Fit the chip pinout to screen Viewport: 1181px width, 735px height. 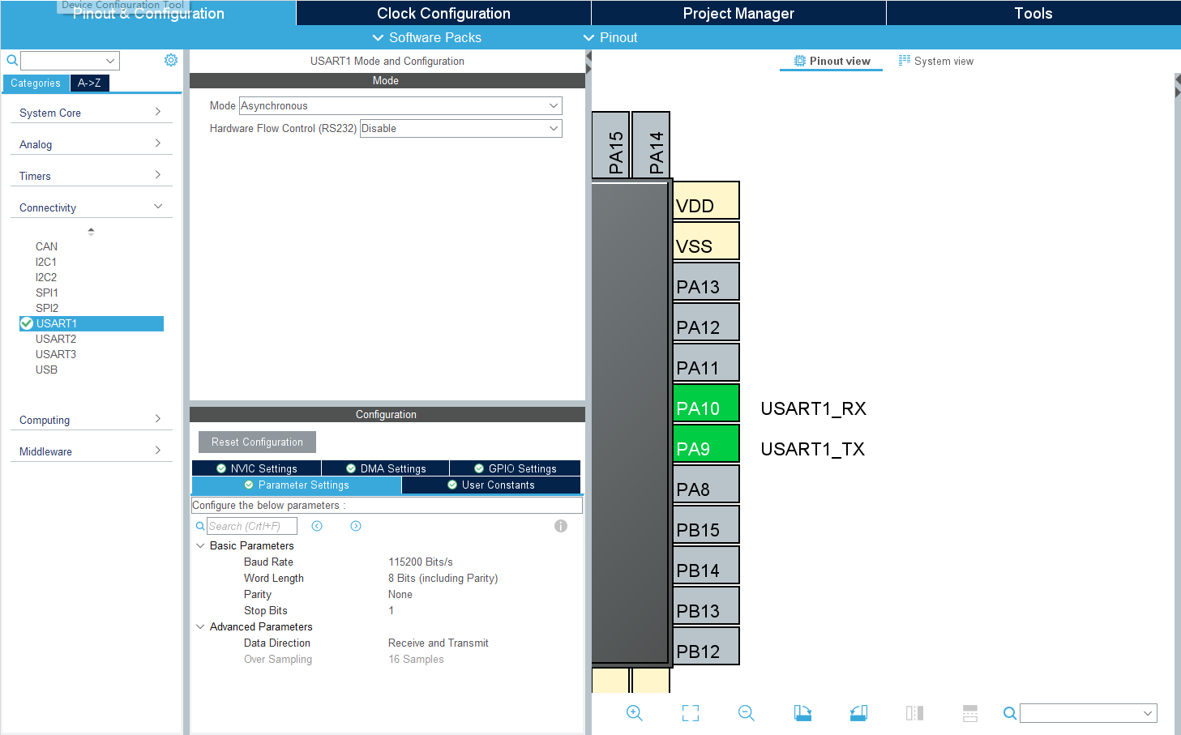[x=690, y=713]
